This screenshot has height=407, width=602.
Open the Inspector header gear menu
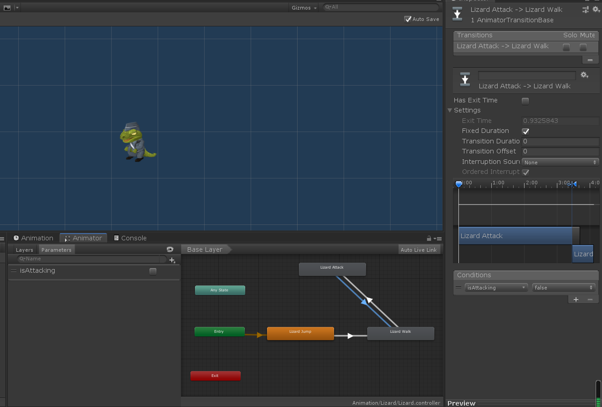(596, 10)
